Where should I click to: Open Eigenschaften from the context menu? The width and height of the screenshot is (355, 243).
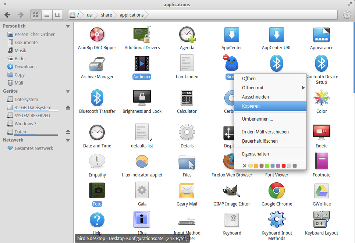click(270, 154)
